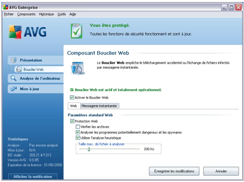Open the Aide menu
The image size is (244, 182).
(73, 14)
